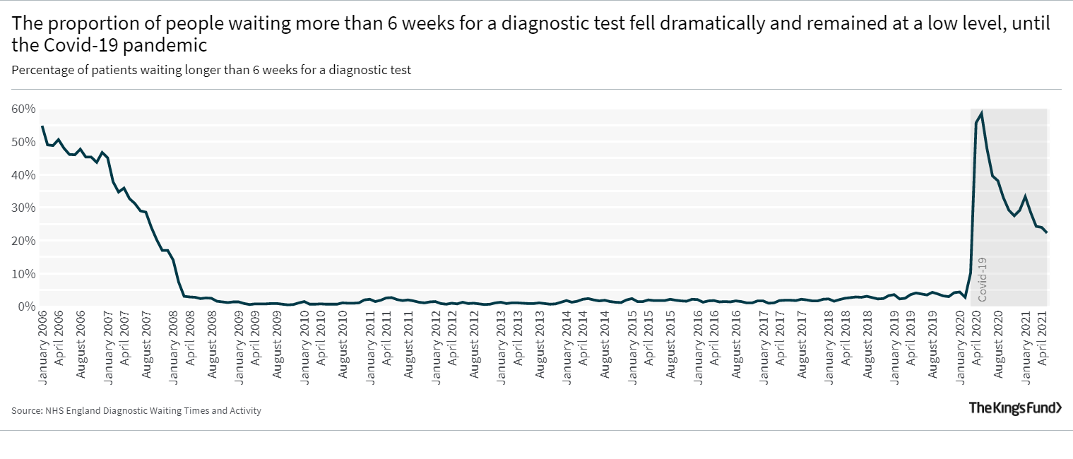
Task: Select the January 2006 x-axis label
Action: 43,346
